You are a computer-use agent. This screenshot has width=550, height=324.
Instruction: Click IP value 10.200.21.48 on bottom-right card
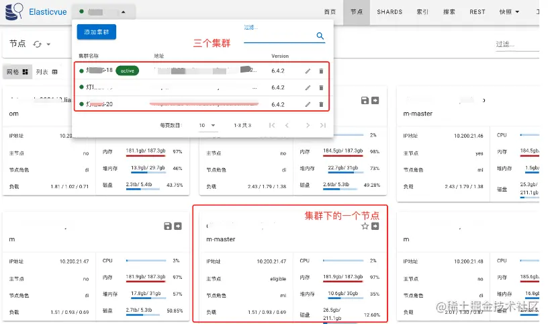tap(468, 261)
